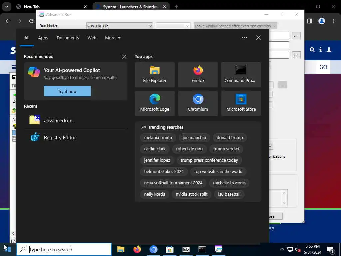The image size is (341, 256).
Task: Open the search options ellipsis menu
Action: [244, 38]
